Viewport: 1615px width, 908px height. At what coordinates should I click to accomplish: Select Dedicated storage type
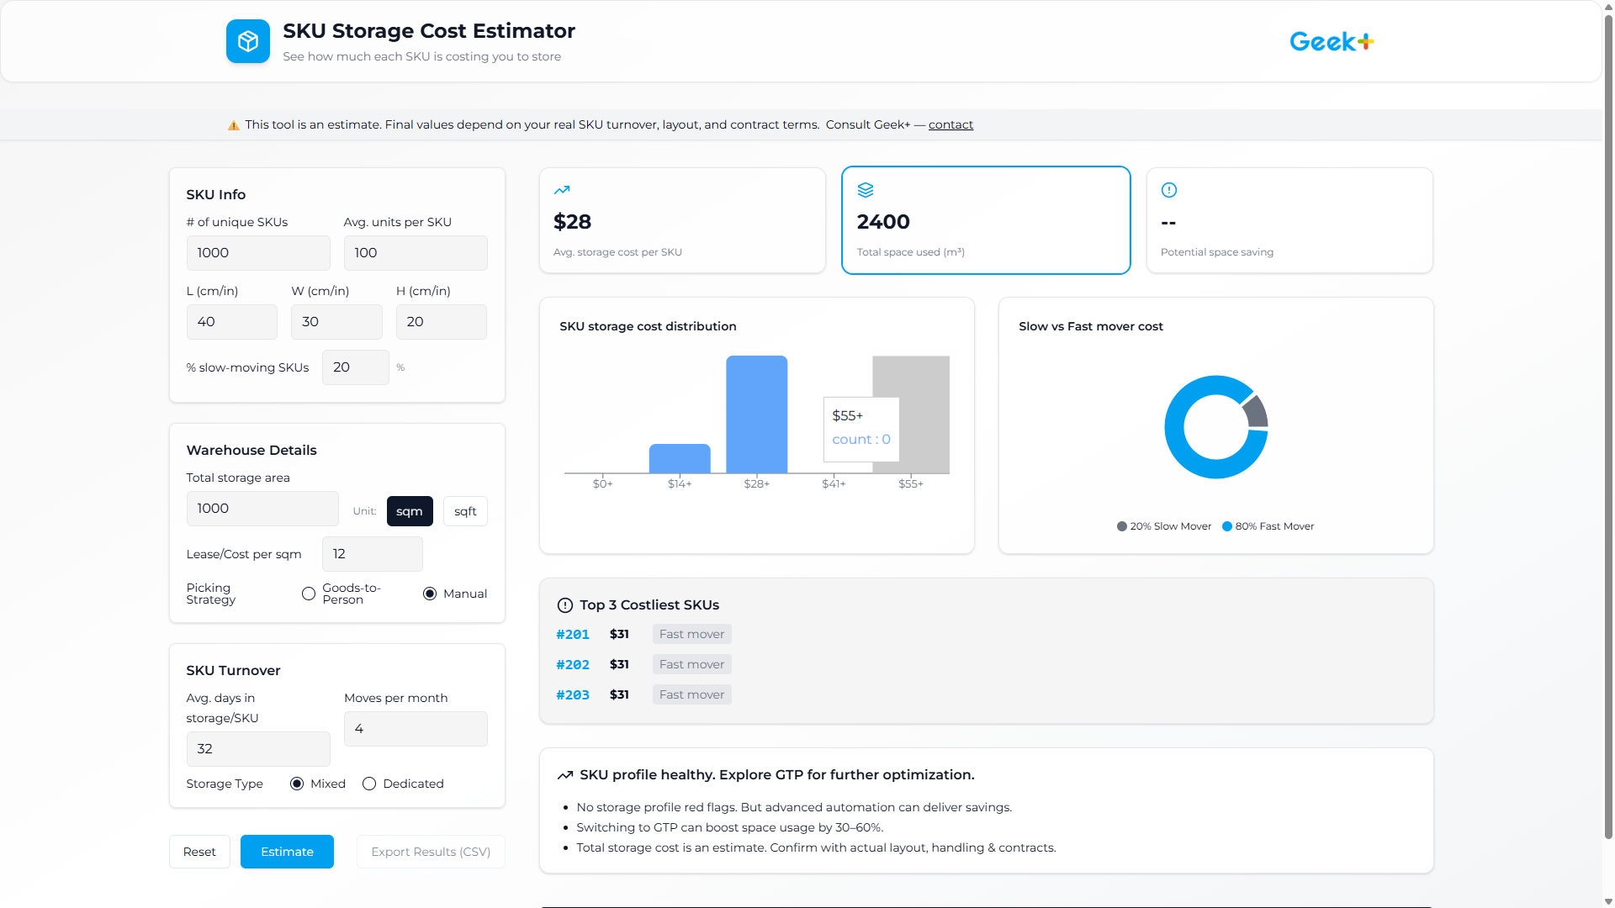pos(368,784)
